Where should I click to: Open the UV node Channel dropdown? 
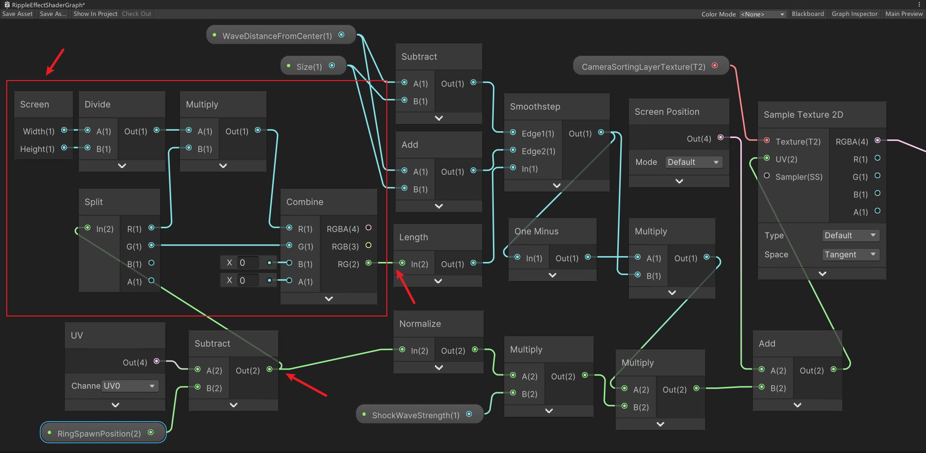coord(130,386)
